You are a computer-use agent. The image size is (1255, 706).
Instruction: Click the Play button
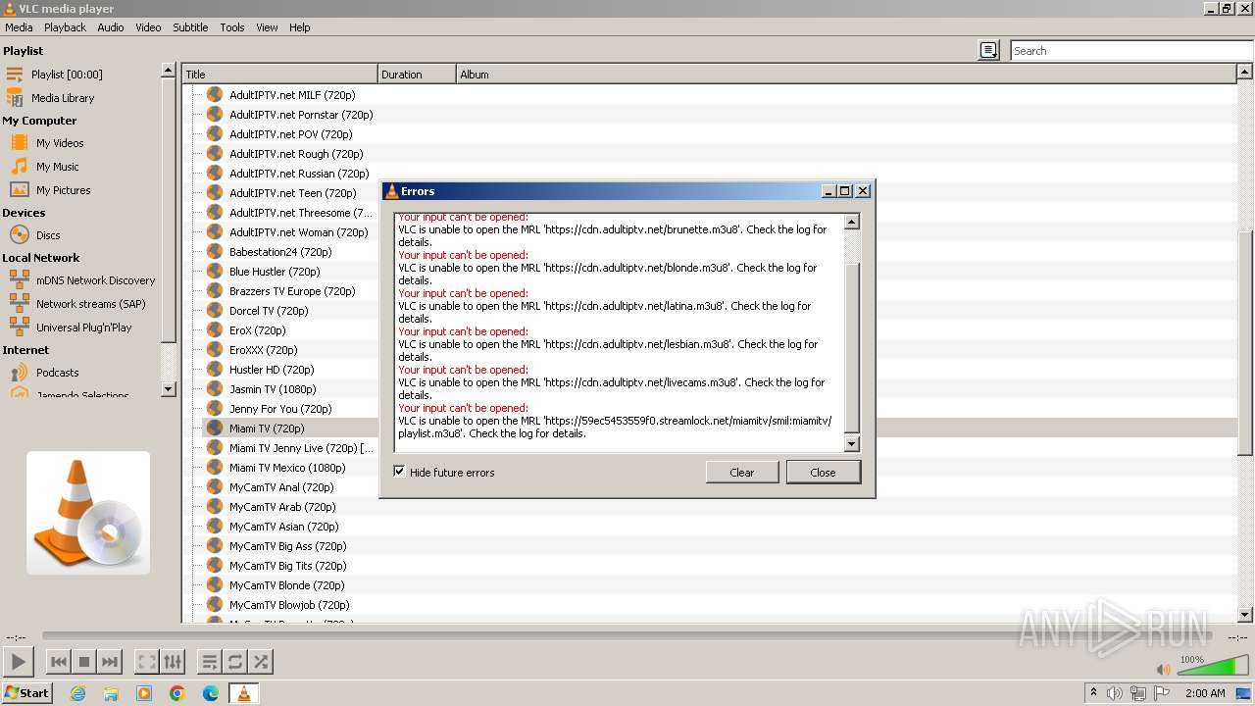pyautogui.click(x=19, y=662)
